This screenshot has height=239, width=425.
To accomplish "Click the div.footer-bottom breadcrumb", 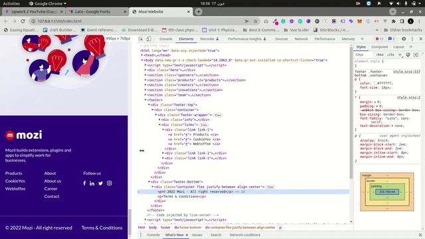I will [187, 228].
